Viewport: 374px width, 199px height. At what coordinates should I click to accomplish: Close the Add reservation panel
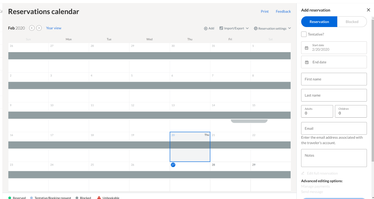click(x=369, y=10)
